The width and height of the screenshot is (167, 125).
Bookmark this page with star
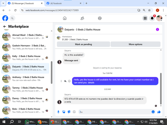tap(149, 10)
